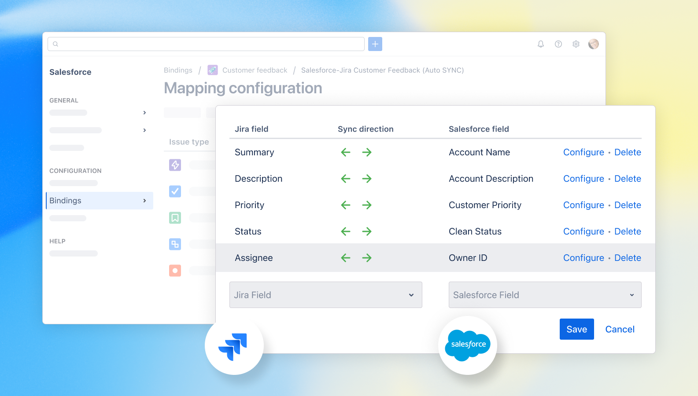Go to Bindings breadcrumb

178,70
